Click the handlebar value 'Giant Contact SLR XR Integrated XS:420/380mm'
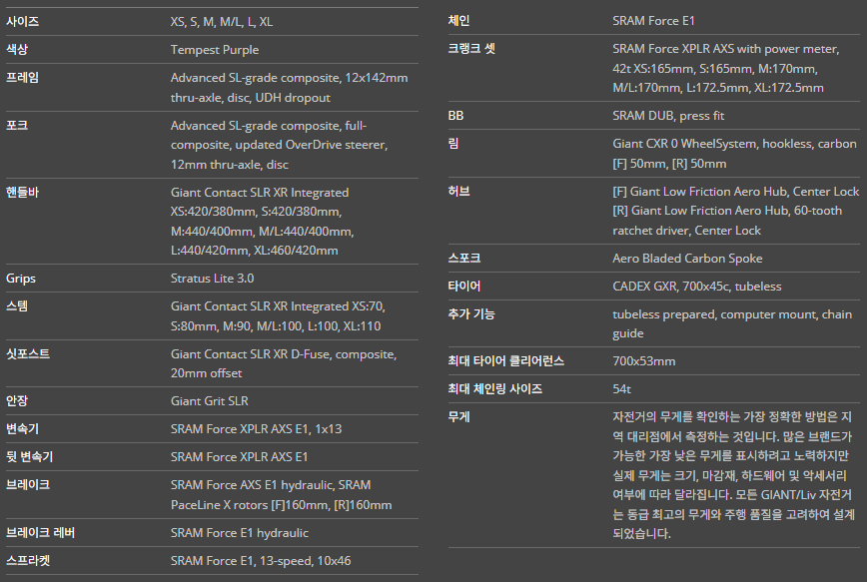This screenshot has width=867, height=582. [263, 221]
